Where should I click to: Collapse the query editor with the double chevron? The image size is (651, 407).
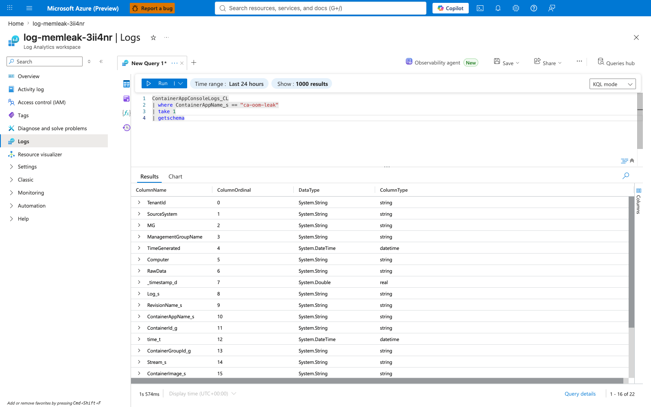pyautogui.click(x=632, y=160)
